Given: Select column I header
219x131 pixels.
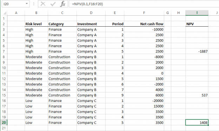Looking at the screenshot, I should [197, 13].
